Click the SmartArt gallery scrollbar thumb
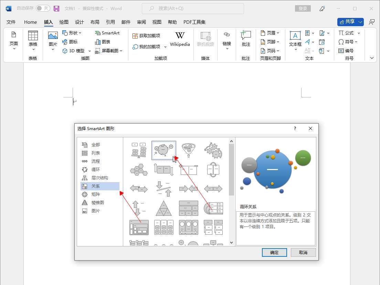This screenshot has height=285, width=380. click(231, 170)
